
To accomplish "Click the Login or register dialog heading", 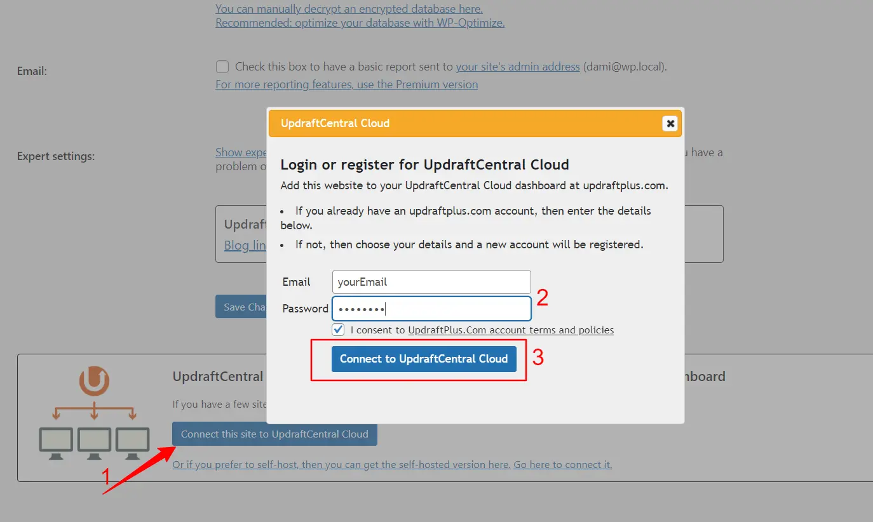I will point(424,165).
